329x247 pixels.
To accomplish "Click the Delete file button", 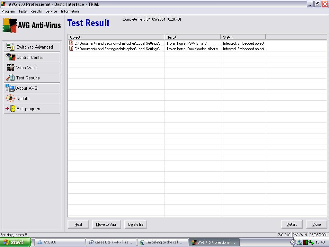I will click(x=136, y=224).
